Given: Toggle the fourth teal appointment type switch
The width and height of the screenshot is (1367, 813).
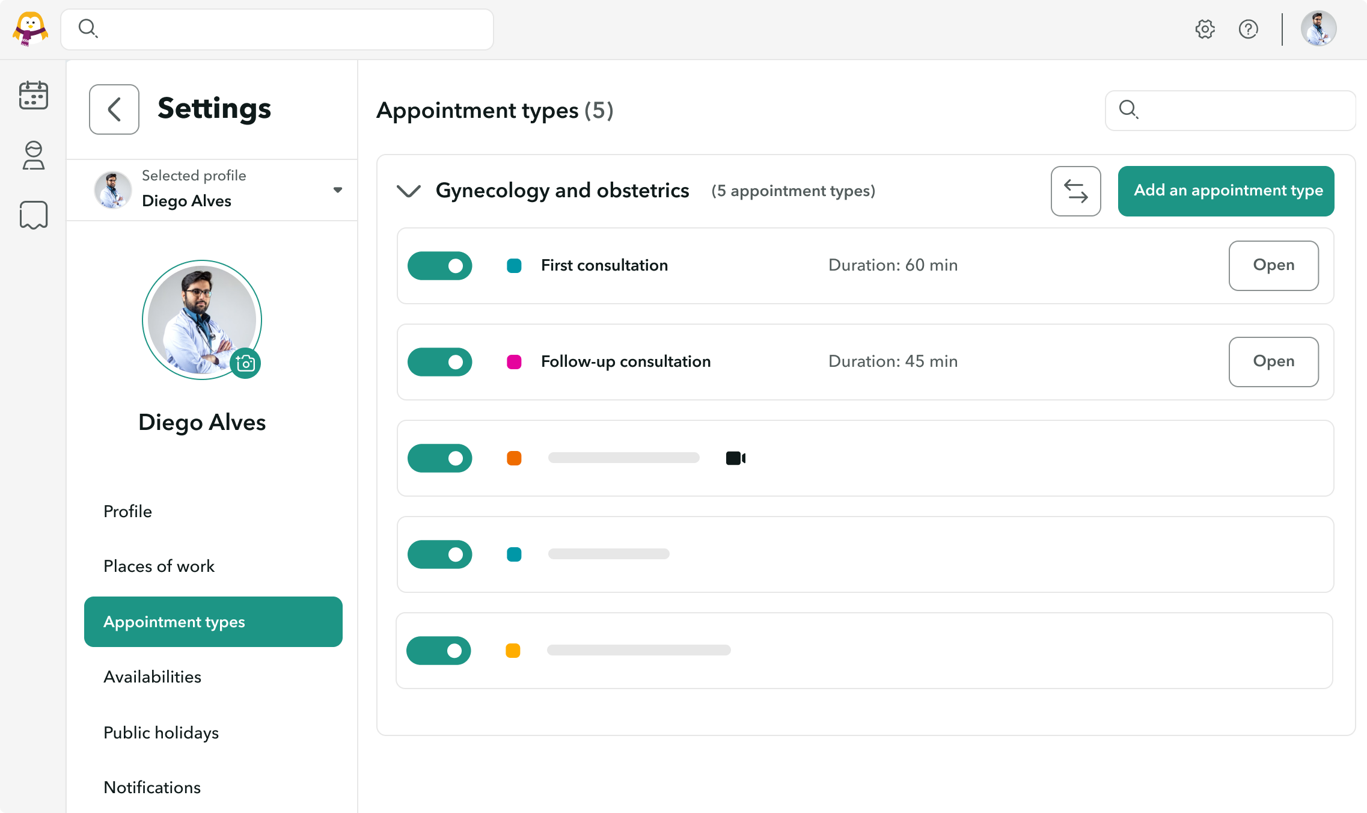Looking at the screenshot, I should coord(440,554).
